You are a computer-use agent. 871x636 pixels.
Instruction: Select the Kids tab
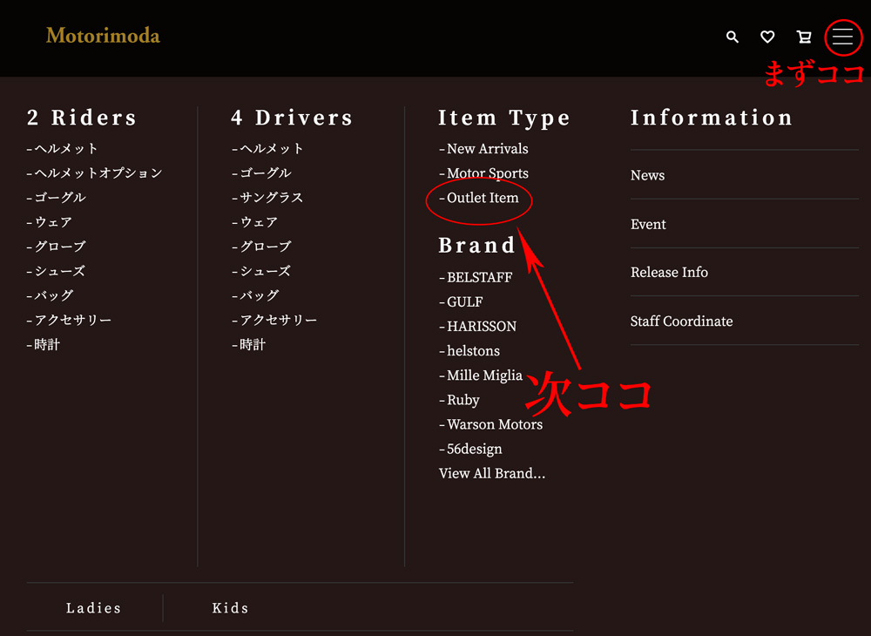230,608
